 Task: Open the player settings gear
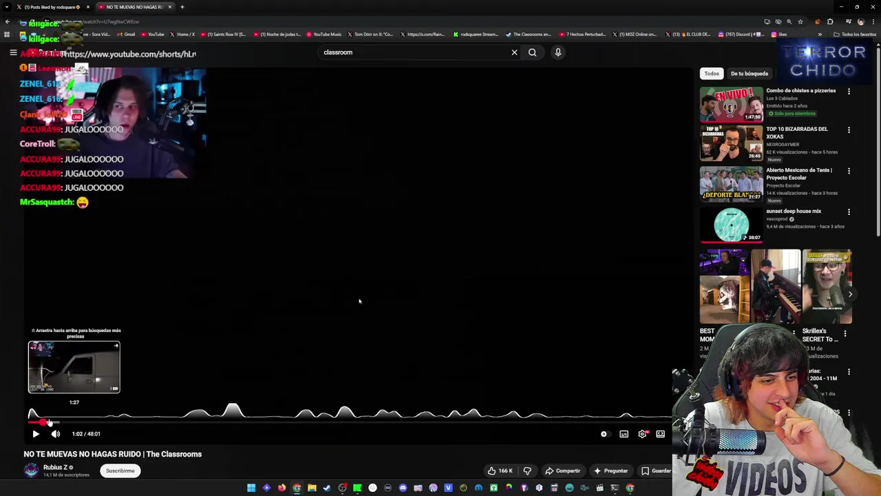(x=642, y=434)
